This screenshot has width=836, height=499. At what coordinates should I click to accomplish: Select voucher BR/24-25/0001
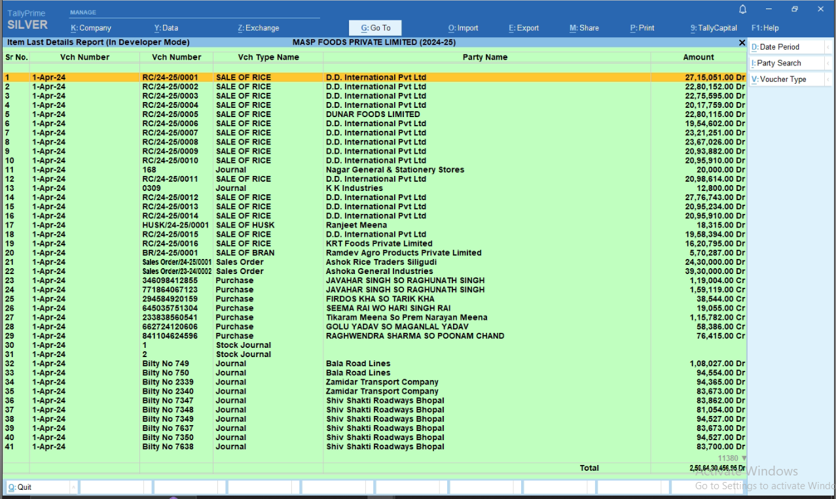pyautogui.click(x=170, y=252)
